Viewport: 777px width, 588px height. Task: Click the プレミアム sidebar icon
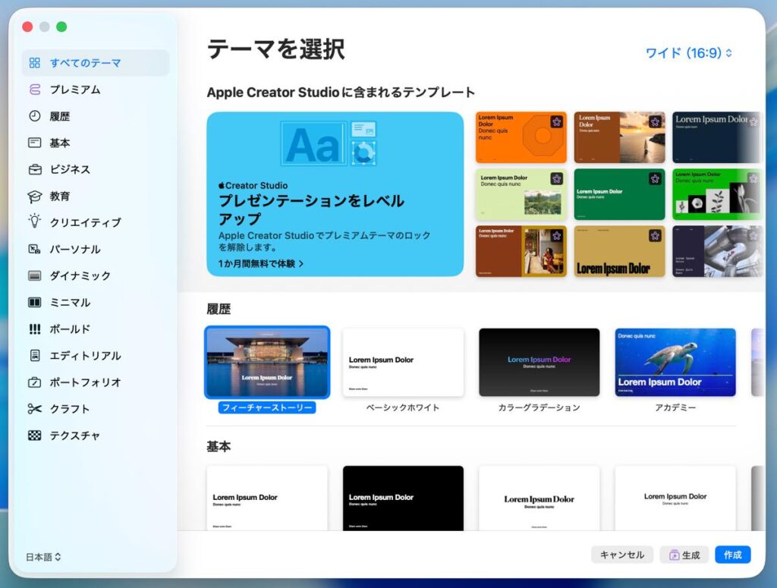35,90
